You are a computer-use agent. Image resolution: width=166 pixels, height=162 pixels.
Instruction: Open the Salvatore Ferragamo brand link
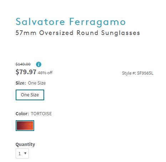(71, 22)
